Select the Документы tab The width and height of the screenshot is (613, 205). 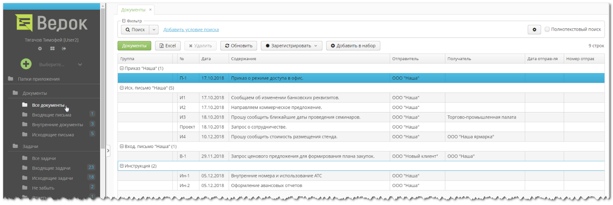[x=133, y=10]
